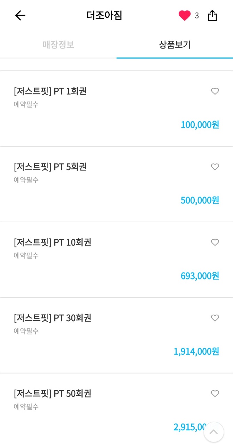Image resolution: width=233 pixels, height=446 pixels.
Task: Toggle wishlist heart for PT 5회권
Action: 215,167
